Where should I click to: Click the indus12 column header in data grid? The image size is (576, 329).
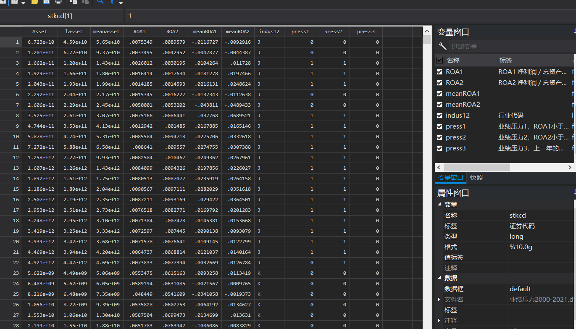click(x=269, y=32)
